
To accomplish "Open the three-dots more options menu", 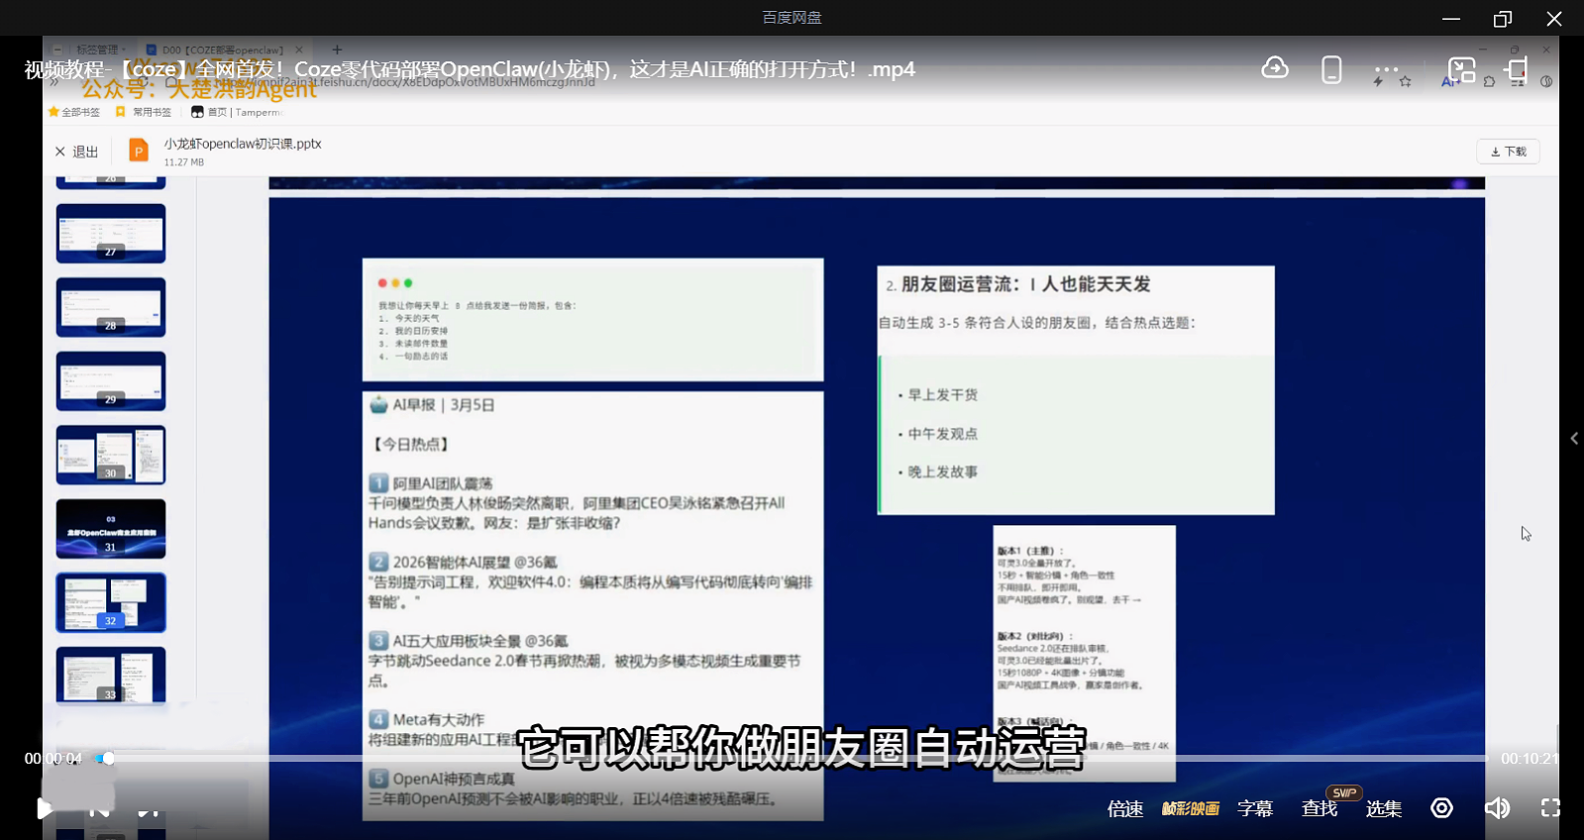I will (x=1386, y=69).
